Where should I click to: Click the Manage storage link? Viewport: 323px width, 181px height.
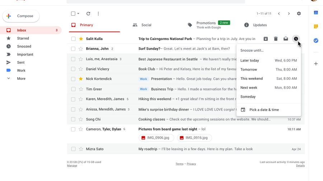[x=72, y=166]
